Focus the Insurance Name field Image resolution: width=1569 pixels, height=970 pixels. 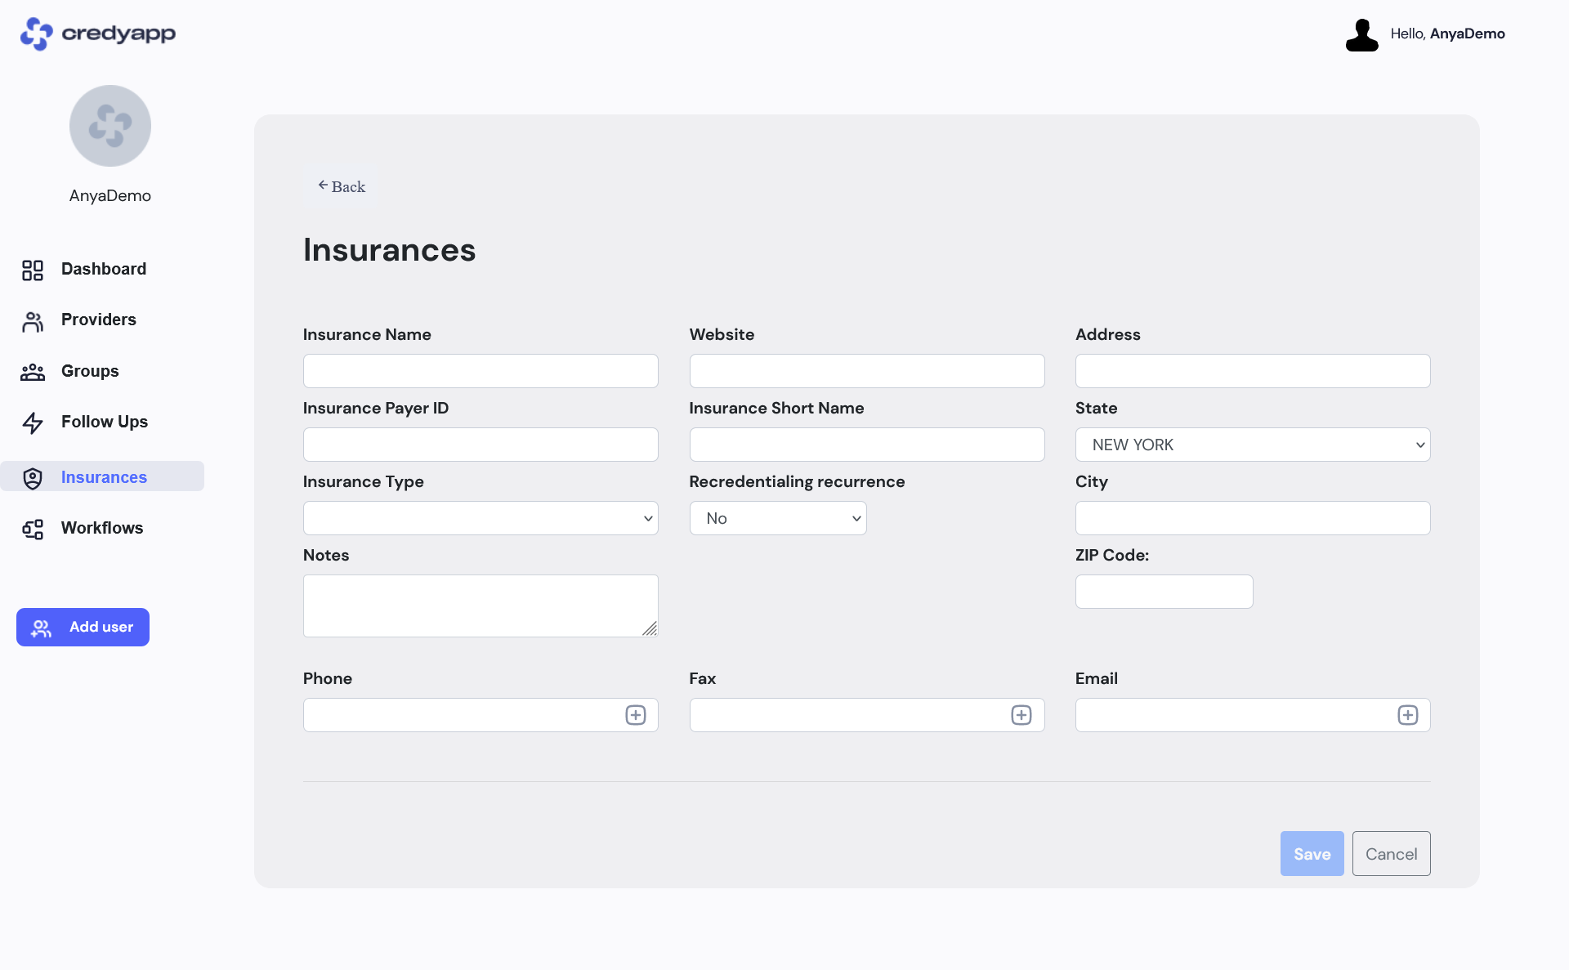coord(481,371)
